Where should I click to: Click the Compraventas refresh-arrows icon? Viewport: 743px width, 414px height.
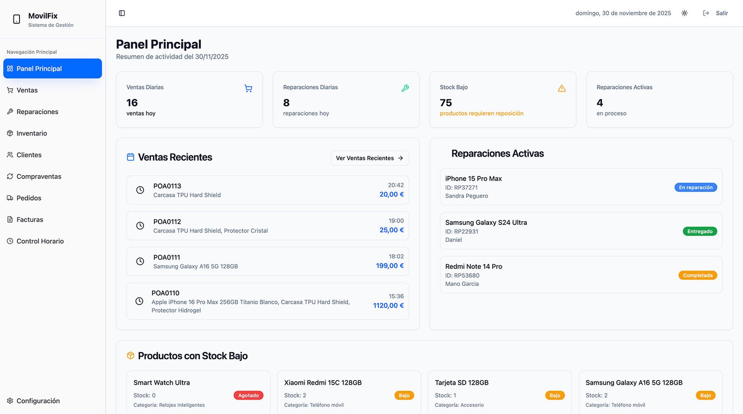click(10, 177)
